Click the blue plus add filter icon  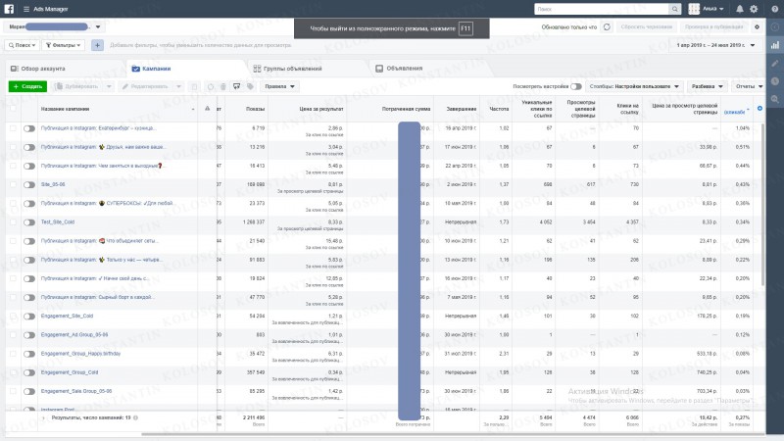pos(97,45)
